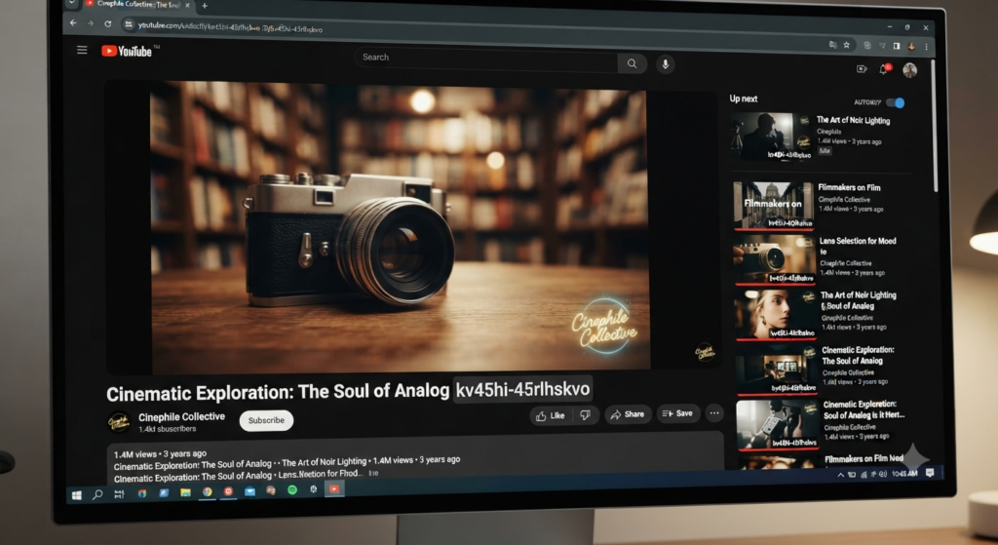Click the magnifier search button

click(x=632, y=63)
